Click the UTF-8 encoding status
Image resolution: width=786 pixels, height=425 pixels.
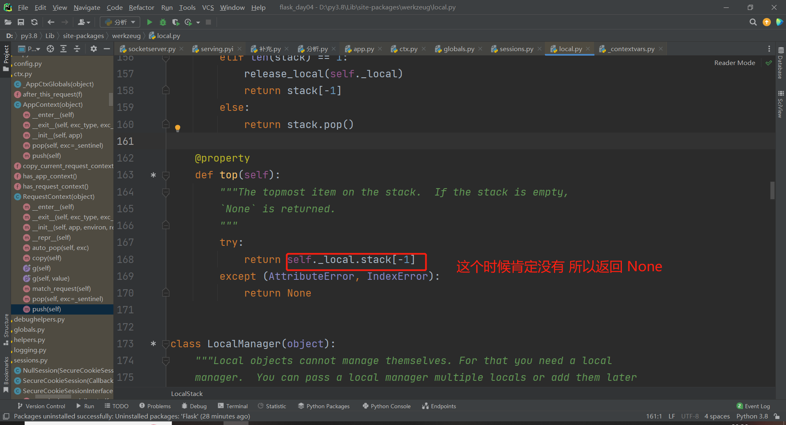click(690, 416)
